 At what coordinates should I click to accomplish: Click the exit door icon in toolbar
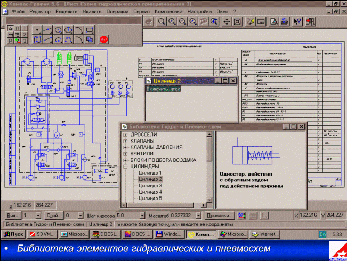(x=310, y=21)
